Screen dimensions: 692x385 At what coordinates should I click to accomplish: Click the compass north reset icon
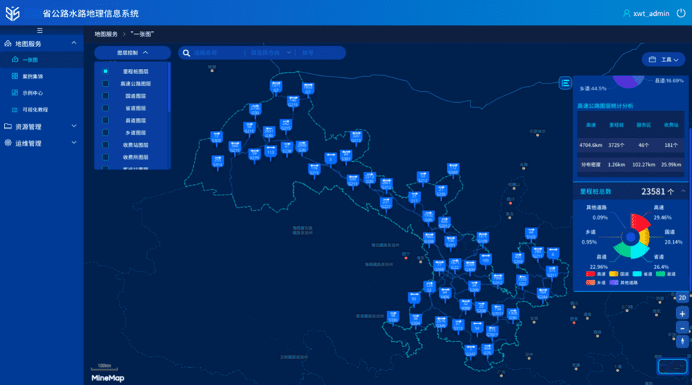click(x=682, y=342)
